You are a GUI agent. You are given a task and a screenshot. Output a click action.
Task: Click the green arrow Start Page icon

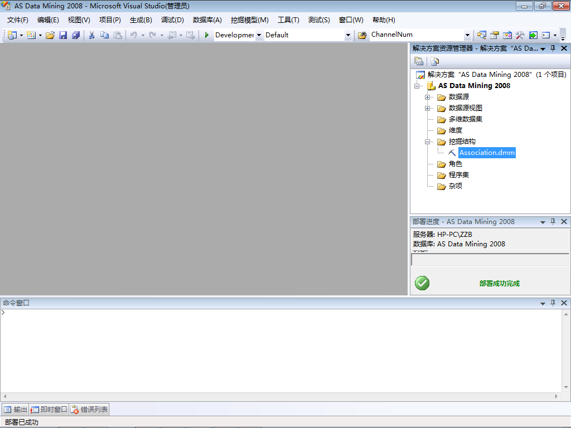(x=533, y=35)
